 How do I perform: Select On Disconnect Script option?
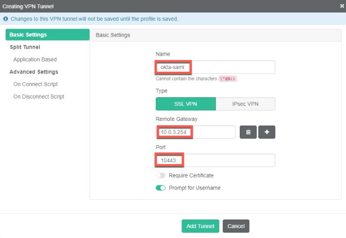pyautogui.click(x=39, y=97)
